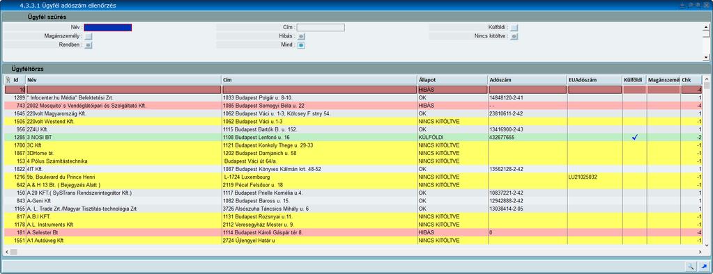Image resolution: width=713 pixels, height=274 pixels.
Task: Click the magnifier search icon at bottom
Action: [690, 266]
